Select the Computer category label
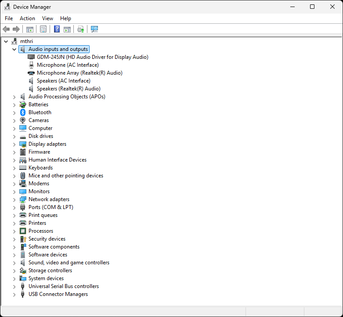 (x=40, y=128)
